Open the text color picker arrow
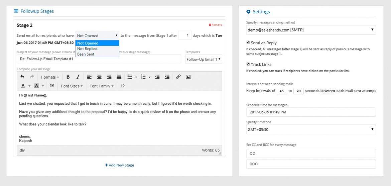This screenshot has width=391, height=186. [29, 86]
